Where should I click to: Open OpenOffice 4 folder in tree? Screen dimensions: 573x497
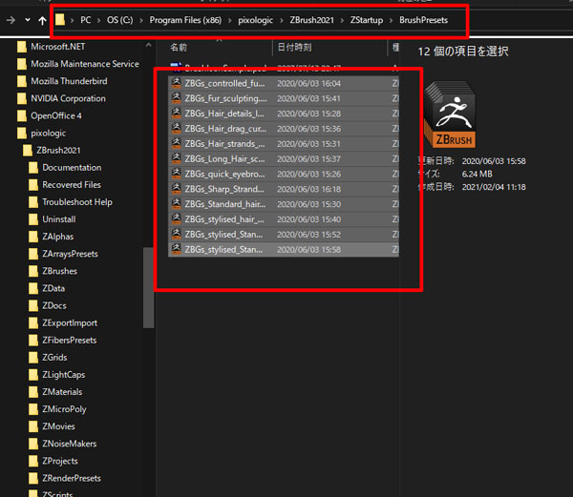56,116
